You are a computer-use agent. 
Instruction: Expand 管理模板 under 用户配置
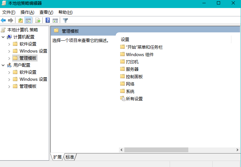[9, 87]
